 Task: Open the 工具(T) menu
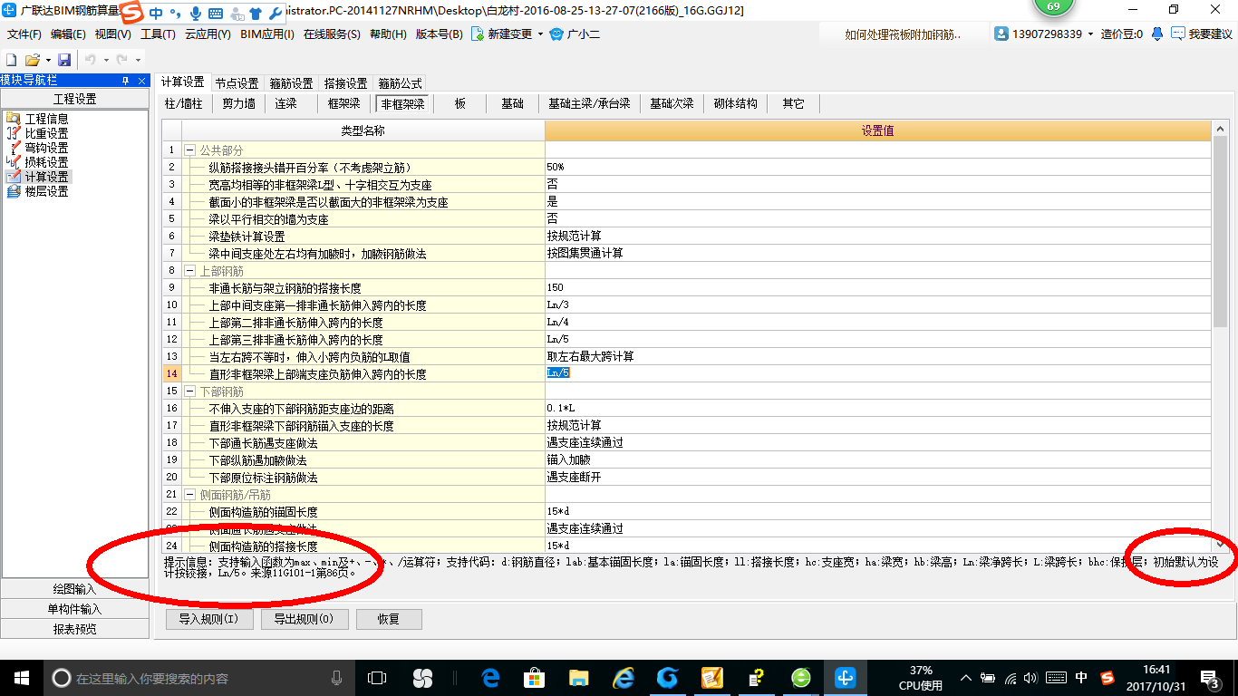pyautogui.click(x=158, y=34)
